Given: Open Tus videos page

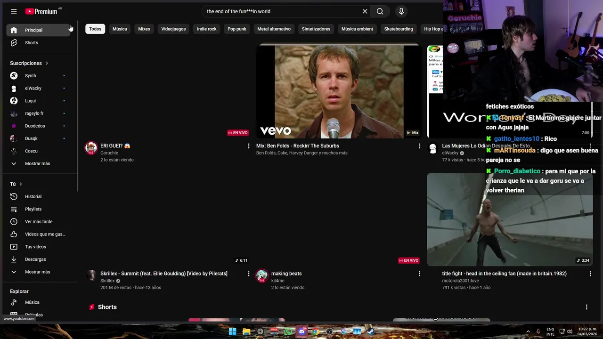Looking at the screenshot, I should (39, 247).
